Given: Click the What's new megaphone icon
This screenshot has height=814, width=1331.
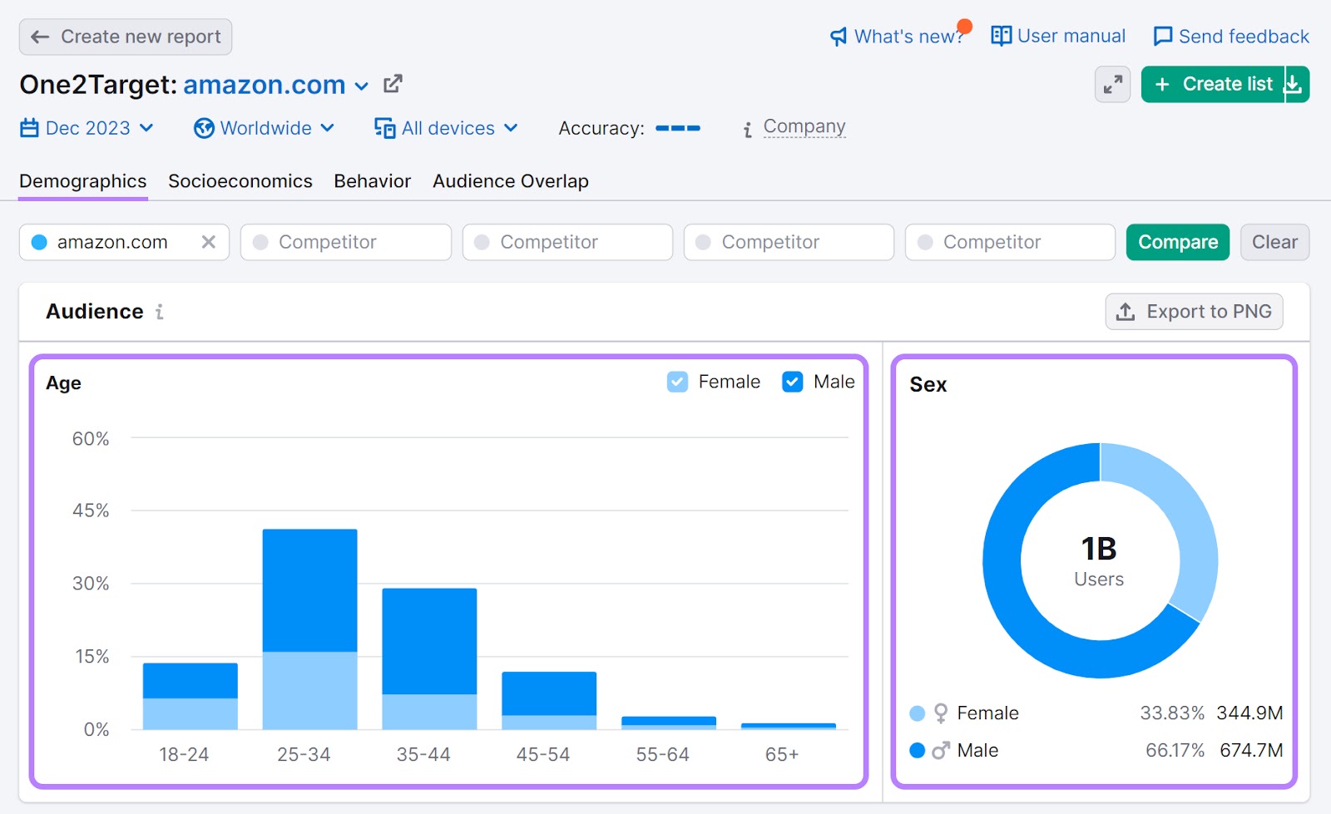Looking at the screenshot, I should [839, 37].
